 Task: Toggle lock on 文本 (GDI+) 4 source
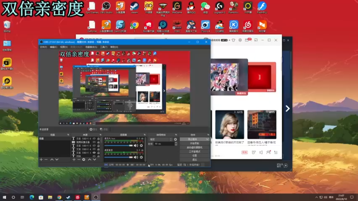(x=98, y=149)
